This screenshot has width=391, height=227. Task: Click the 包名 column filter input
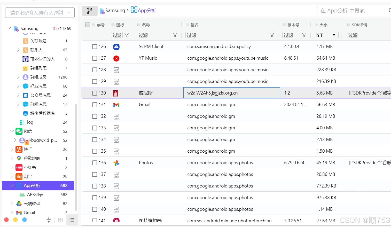click(226, 35)
